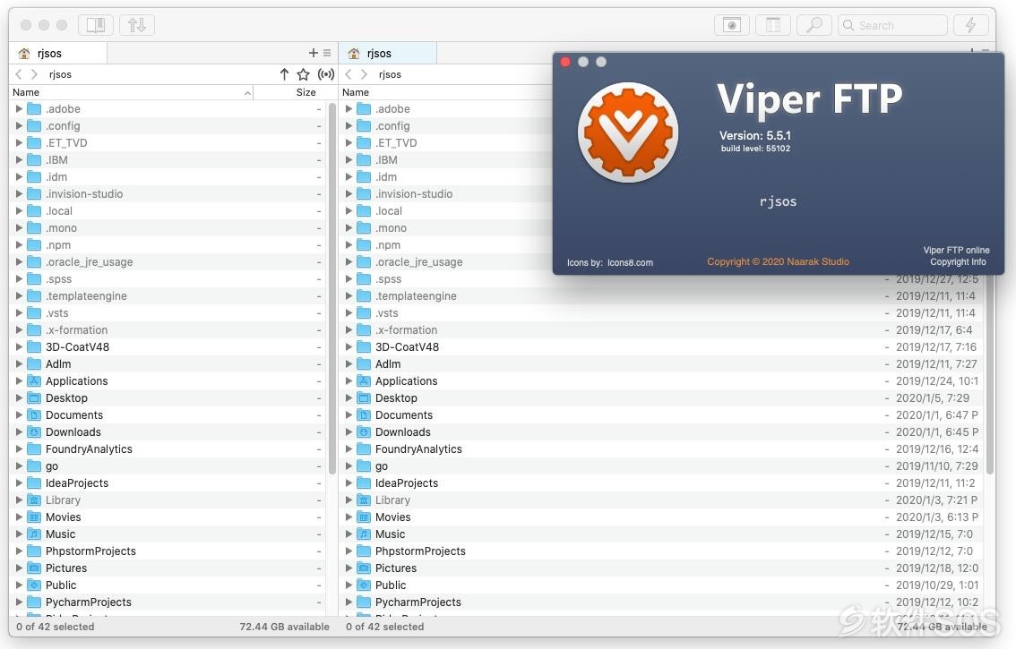Click rjsos path label in left pane

pyautogui.click(x=60, y=74)
